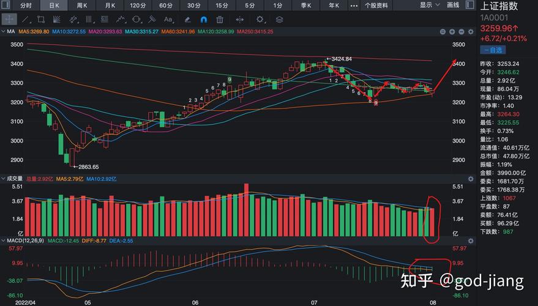Click the 自选 add-to-watchlist button

[x=493, y=50]
